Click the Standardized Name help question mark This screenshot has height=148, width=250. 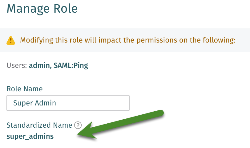click(78, 125)
